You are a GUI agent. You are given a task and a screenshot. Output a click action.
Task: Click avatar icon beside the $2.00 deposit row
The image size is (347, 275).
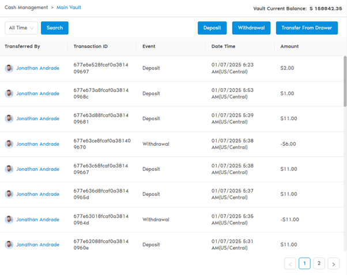click(x=9, y=68)
